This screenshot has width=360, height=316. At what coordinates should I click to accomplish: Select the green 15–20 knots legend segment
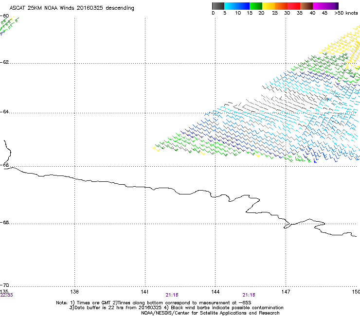pos(256,6)
